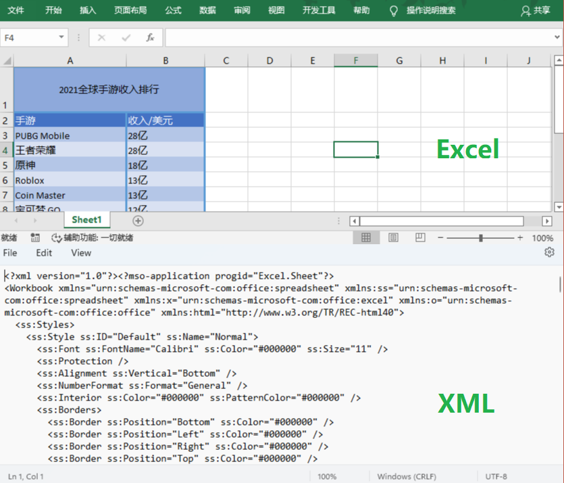Click the Select All corner triangle

click(x=7, y=60)
